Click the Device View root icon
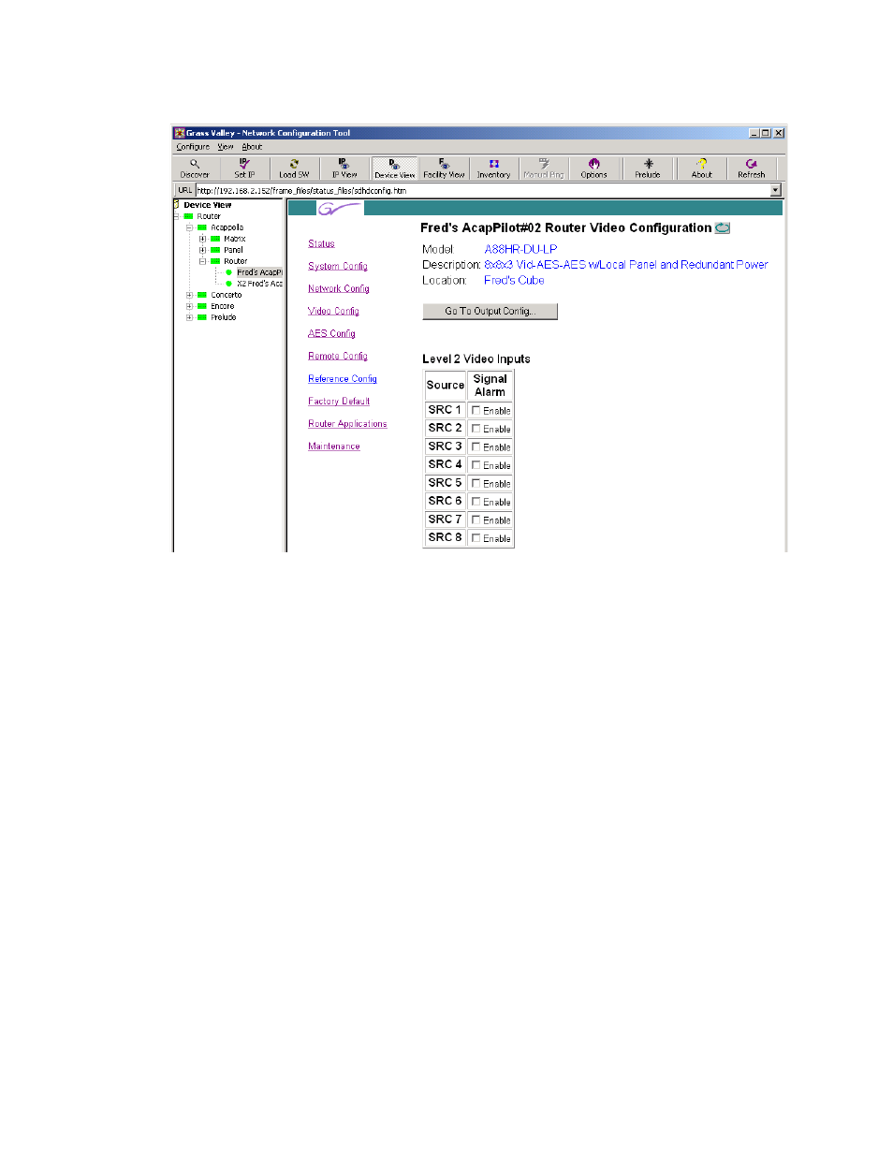Image resolution: width=893 pixels, height=1156 pixels. coord(177,204)
